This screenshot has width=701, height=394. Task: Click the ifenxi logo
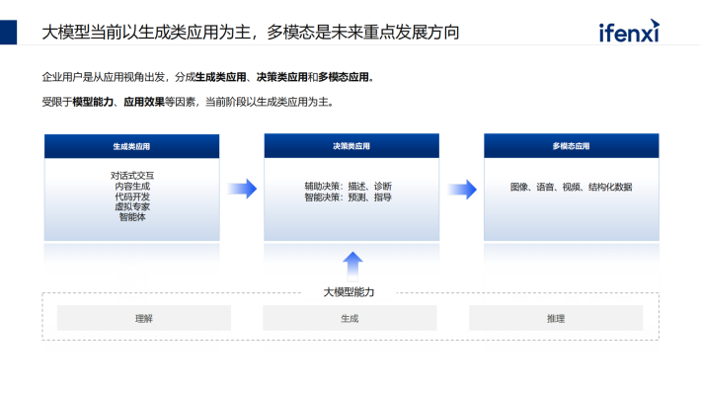click(x=629, y=31)
